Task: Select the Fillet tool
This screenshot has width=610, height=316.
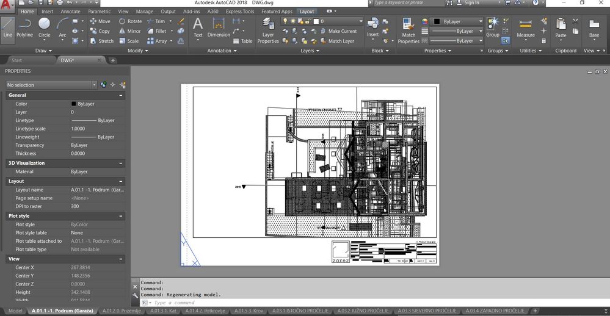Action: tap(157, 31)
